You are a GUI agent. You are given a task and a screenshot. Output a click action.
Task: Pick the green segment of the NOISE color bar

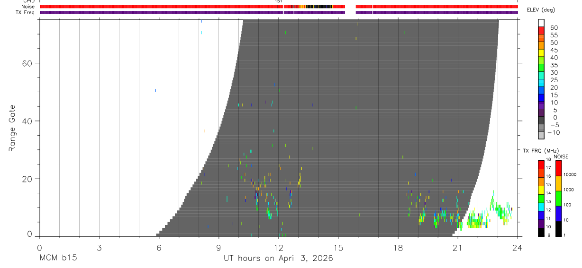[558, 198]
